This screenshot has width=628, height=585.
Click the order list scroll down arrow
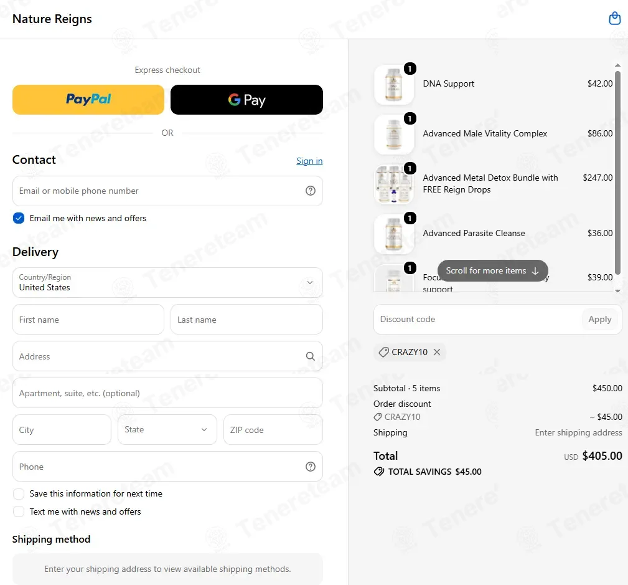pos(617,291)
